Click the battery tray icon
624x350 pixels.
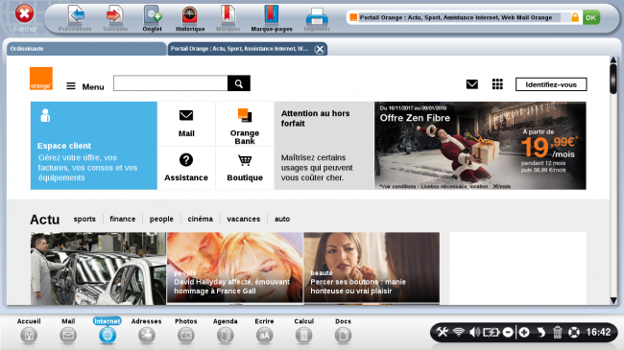click(x=492, y=332)
